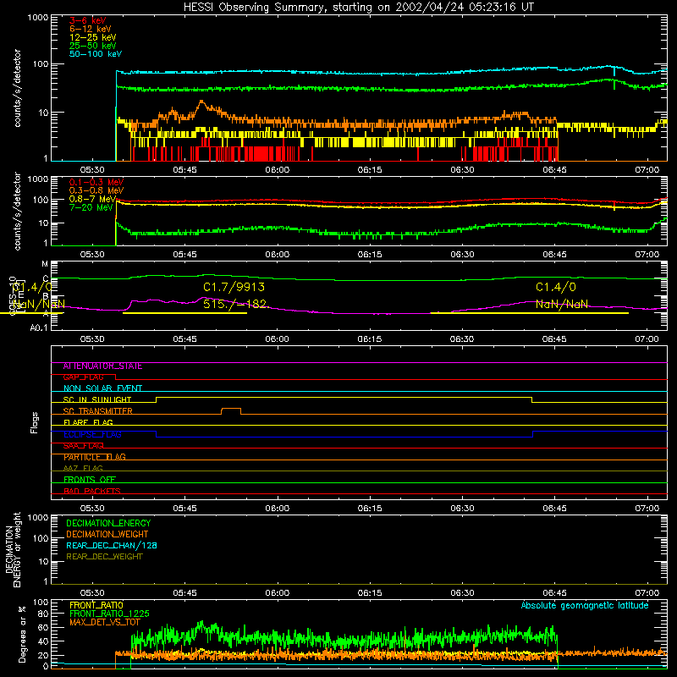The width and height of the screenshot is (677, 677).
Task: Select the 3-6 keV legend label
Action: click(88, 20)
